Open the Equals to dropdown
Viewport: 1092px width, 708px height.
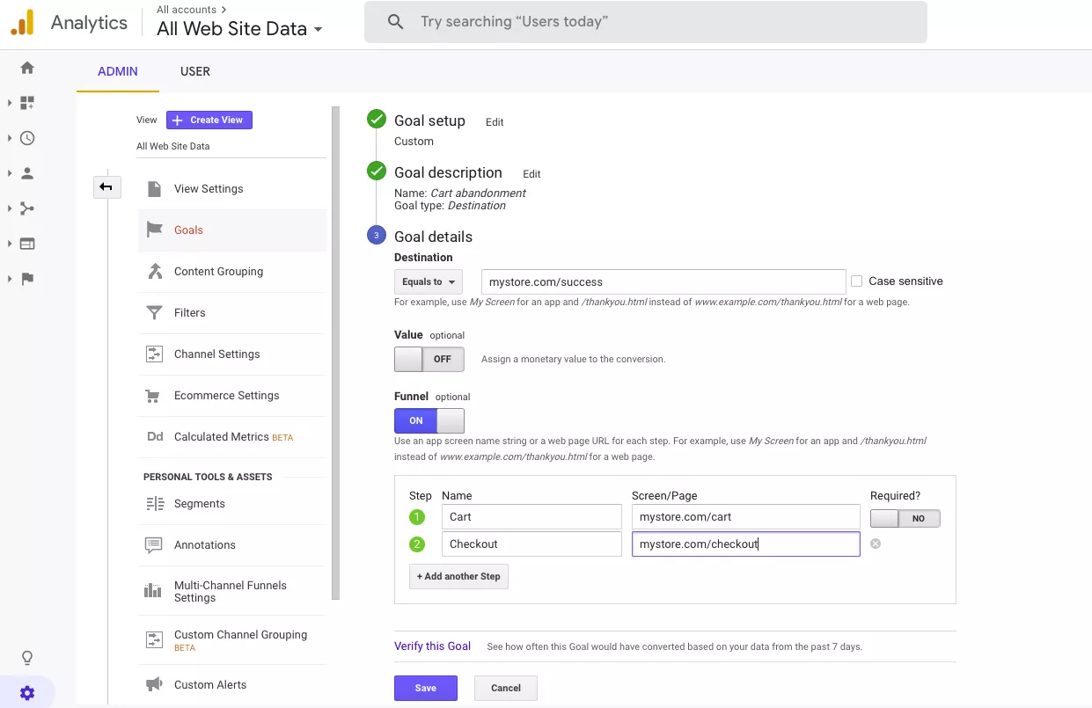coord(429,281)
